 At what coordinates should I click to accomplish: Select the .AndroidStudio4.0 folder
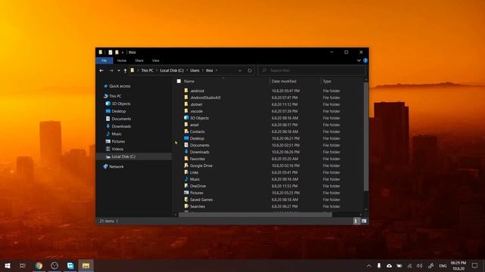205,97
